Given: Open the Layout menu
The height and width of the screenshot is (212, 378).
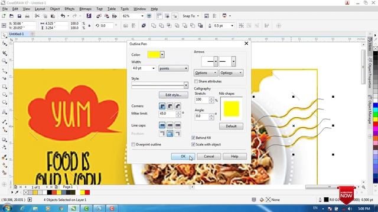Looking at the screenshot, I should tap(40, 9).
